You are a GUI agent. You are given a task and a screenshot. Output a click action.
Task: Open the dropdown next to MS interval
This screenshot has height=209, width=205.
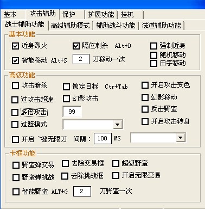coord(180,138)
